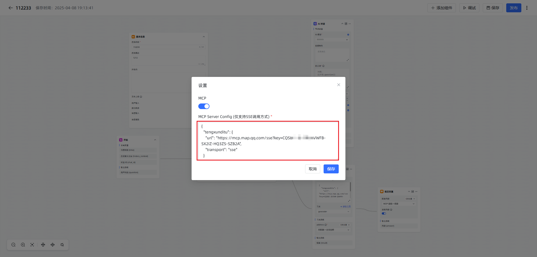Open the 回复内容 引用变量 dropdown
This screenshot has height=257, width=537.
tap(410, 199)
